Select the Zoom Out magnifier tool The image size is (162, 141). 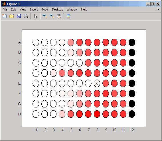click(x=52, y=16)
